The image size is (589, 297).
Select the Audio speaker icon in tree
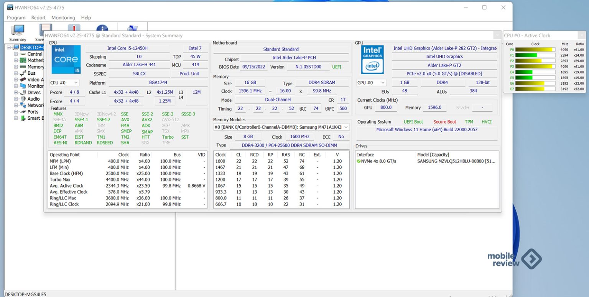23,99
